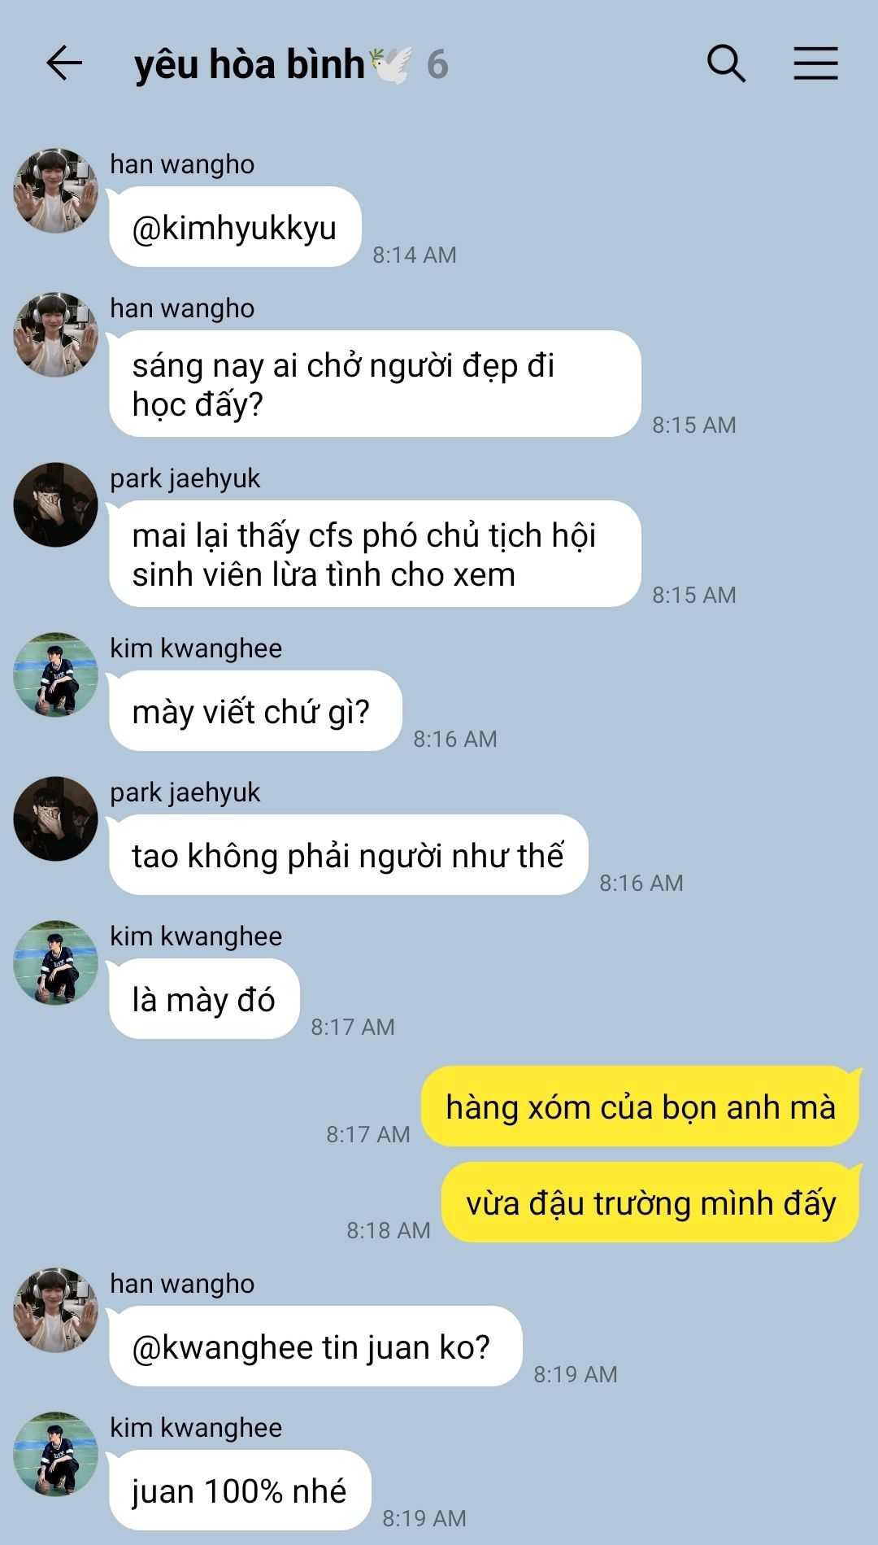Open the hamburger menu icon
The height and width of the screenshot is (1545, 878).
click(815, 63)
